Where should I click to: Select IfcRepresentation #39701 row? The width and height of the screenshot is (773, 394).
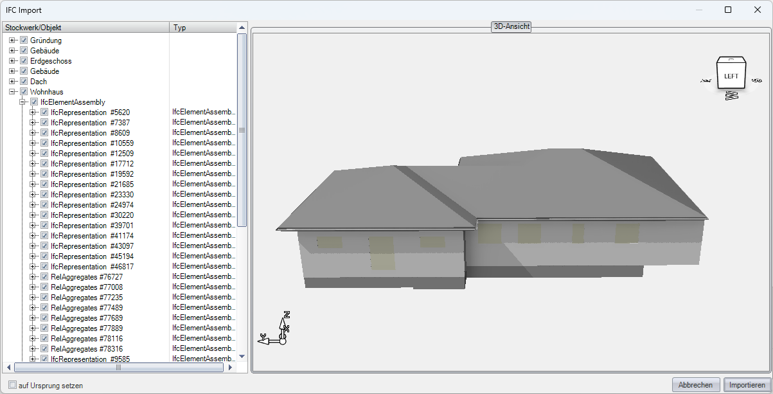tap(93, 226)
